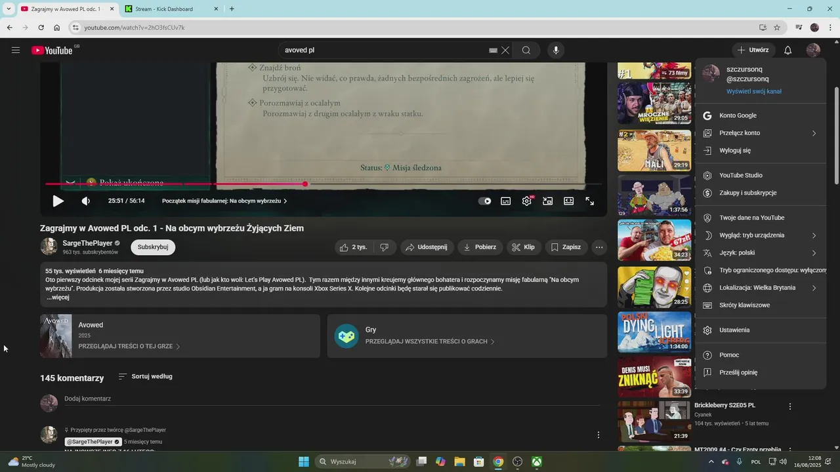Expand Wygląd: tryb urządzenia submenu

tap(761, 235)
